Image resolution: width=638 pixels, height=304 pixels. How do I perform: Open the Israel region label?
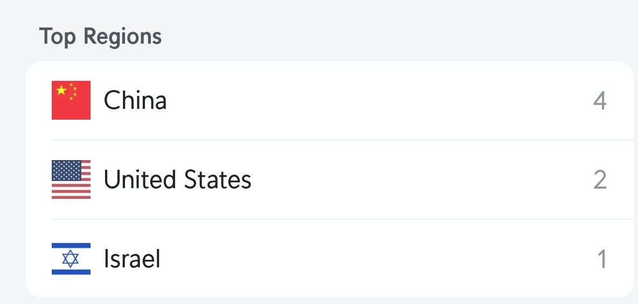click(132, 259)
